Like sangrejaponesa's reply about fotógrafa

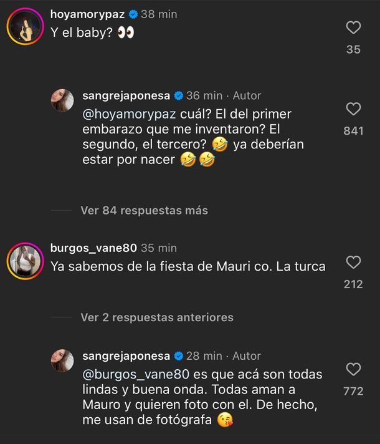353,369
